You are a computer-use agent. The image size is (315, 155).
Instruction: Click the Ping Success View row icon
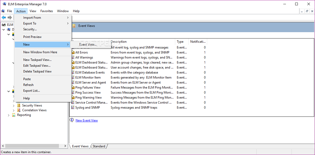(x=73, y=93)
